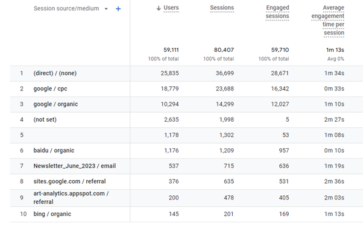Sort by Engaged sessions column header

[277, 12]
